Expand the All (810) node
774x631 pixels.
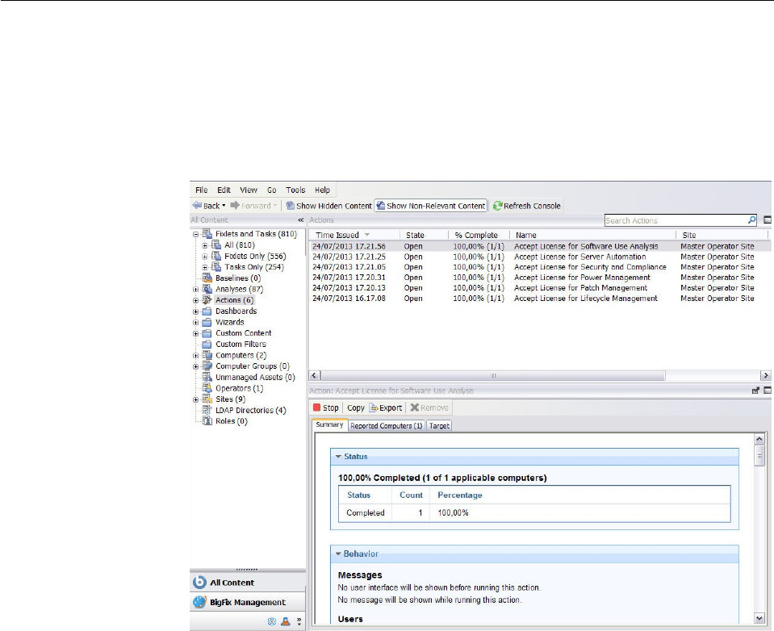point(205,245)
